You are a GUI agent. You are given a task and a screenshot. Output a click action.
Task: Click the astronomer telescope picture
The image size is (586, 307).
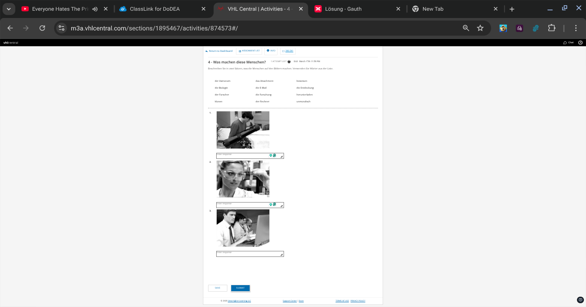(243, 130)
